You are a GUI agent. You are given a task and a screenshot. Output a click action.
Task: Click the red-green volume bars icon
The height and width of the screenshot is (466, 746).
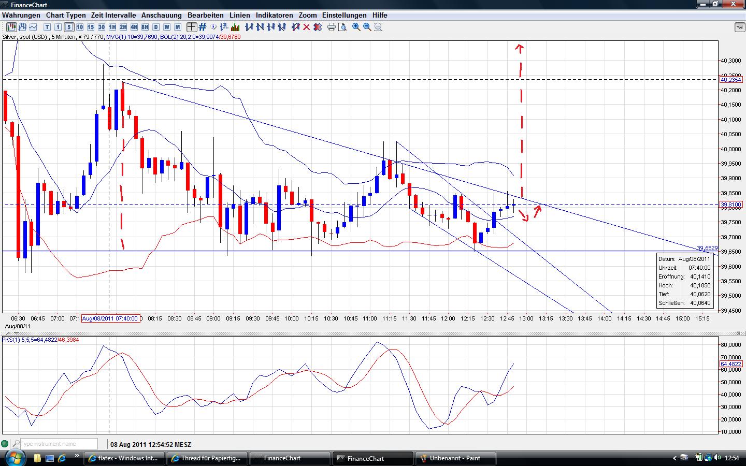[x=236, y=27]
